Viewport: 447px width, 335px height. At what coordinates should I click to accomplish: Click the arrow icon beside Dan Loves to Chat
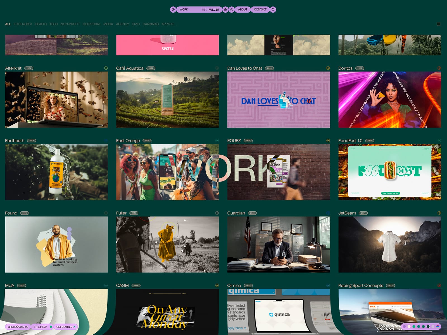click(x=328, y=68)
